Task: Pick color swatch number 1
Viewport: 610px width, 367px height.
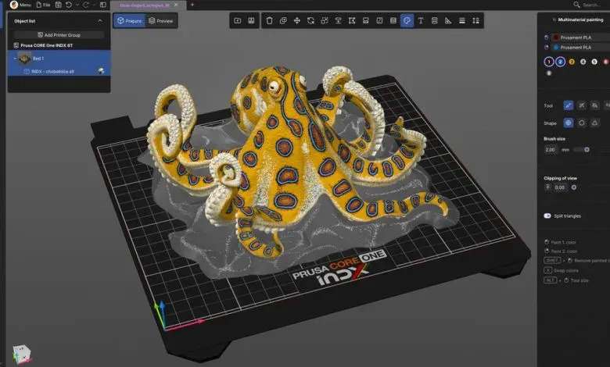Action: (549, 62)
